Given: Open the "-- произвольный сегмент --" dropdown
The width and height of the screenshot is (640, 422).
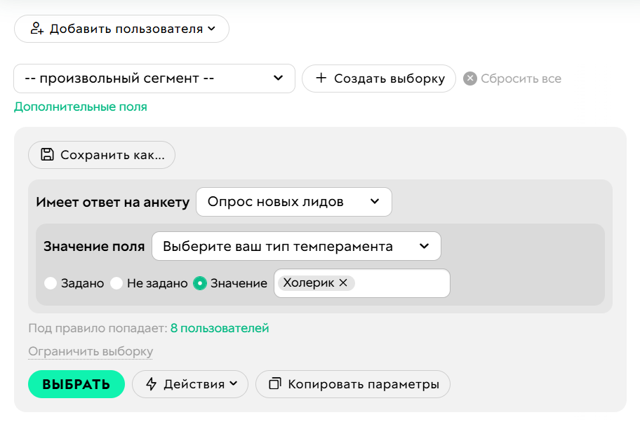Looking at the screenshot, I should 154,79.
